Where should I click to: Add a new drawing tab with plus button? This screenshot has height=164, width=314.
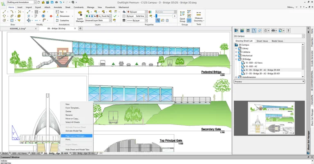tap(80, 29)
